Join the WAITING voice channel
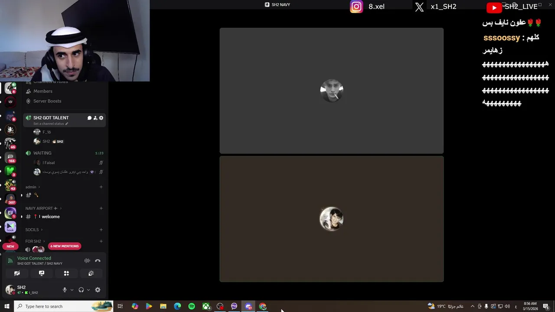The width and height of the screenshot is (555, 312). (42, 153)
